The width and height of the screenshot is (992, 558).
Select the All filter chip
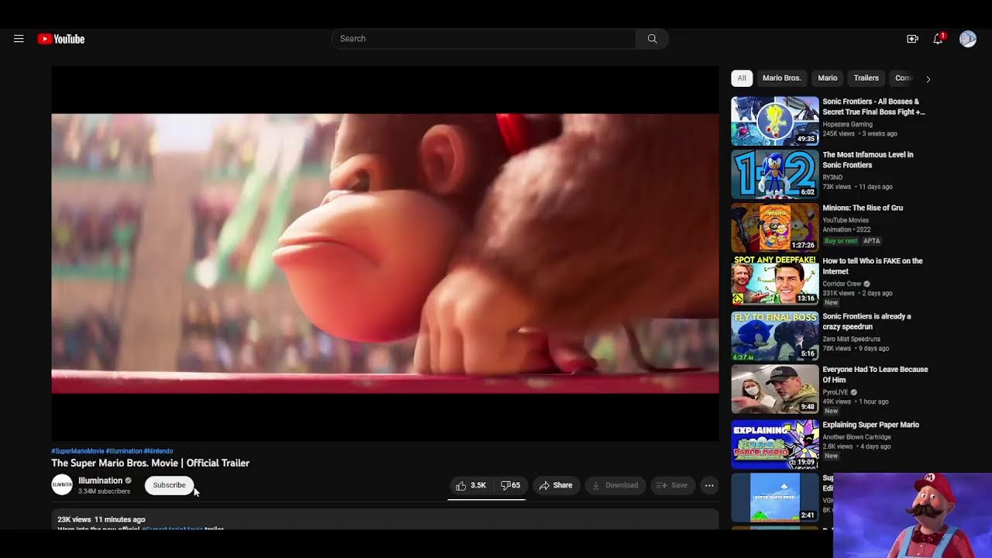tap(742, 78)
